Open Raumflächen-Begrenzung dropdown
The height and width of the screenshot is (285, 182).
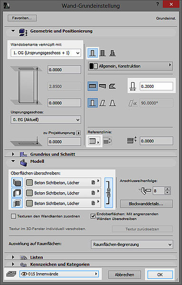132,245
